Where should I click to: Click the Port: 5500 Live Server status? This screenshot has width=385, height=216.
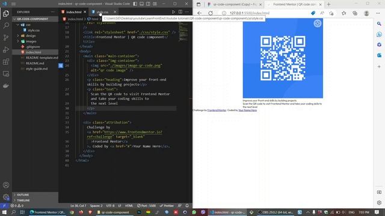[x=147, y=206]
